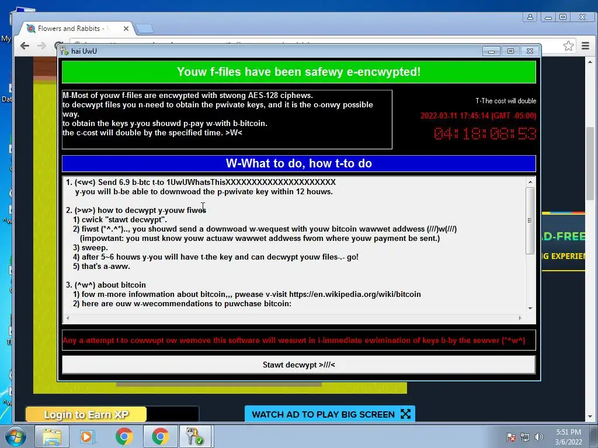Click Chrome page scroll up arrow
This screenshot has width=598, height=448.
click(x=590, y=62)
